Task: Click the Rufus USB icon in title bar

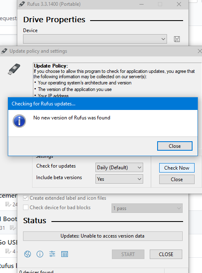Action: (22, 4)
